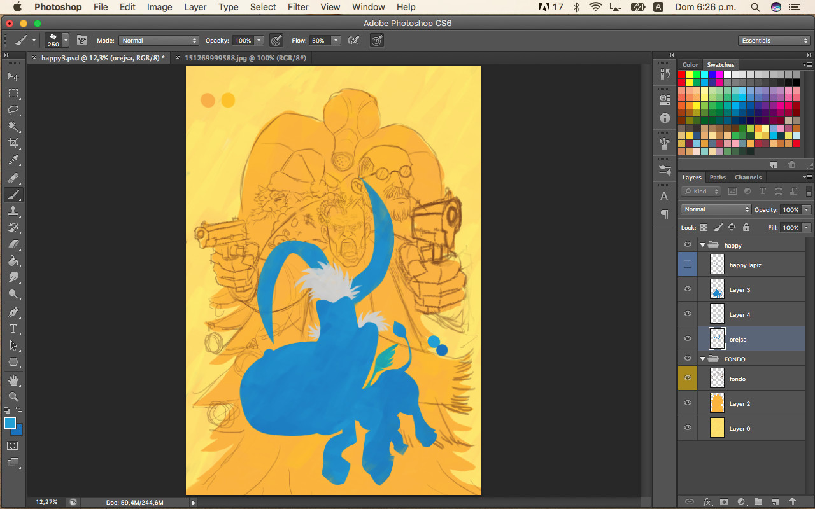Select the Shape tool
This screenshot has width=815, height=509.
point(13,362)
